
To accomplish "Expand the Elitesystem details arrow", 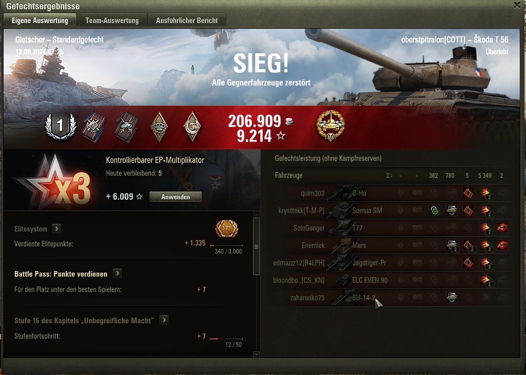I will (x=56, y=229).
